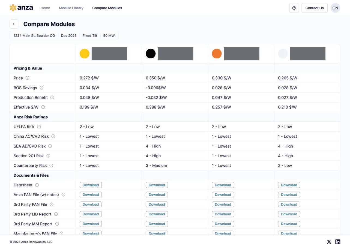Image resolution: width=350 pixels, height=249 pixels.
Task: Download 3rd Party IAM Report for yellow module
Action: point(91,224)
